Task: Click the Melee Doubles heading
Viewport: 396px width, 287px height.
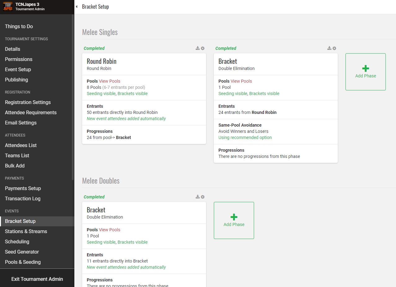Action: point(101,181)
